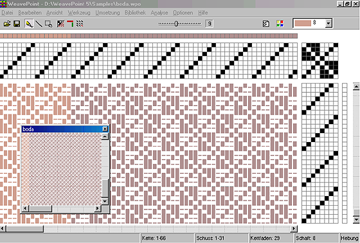The height and width of the screenshot is (243, 360).
Task: Click the WeavePoint app icon in title bar
Action: [3, 4]
